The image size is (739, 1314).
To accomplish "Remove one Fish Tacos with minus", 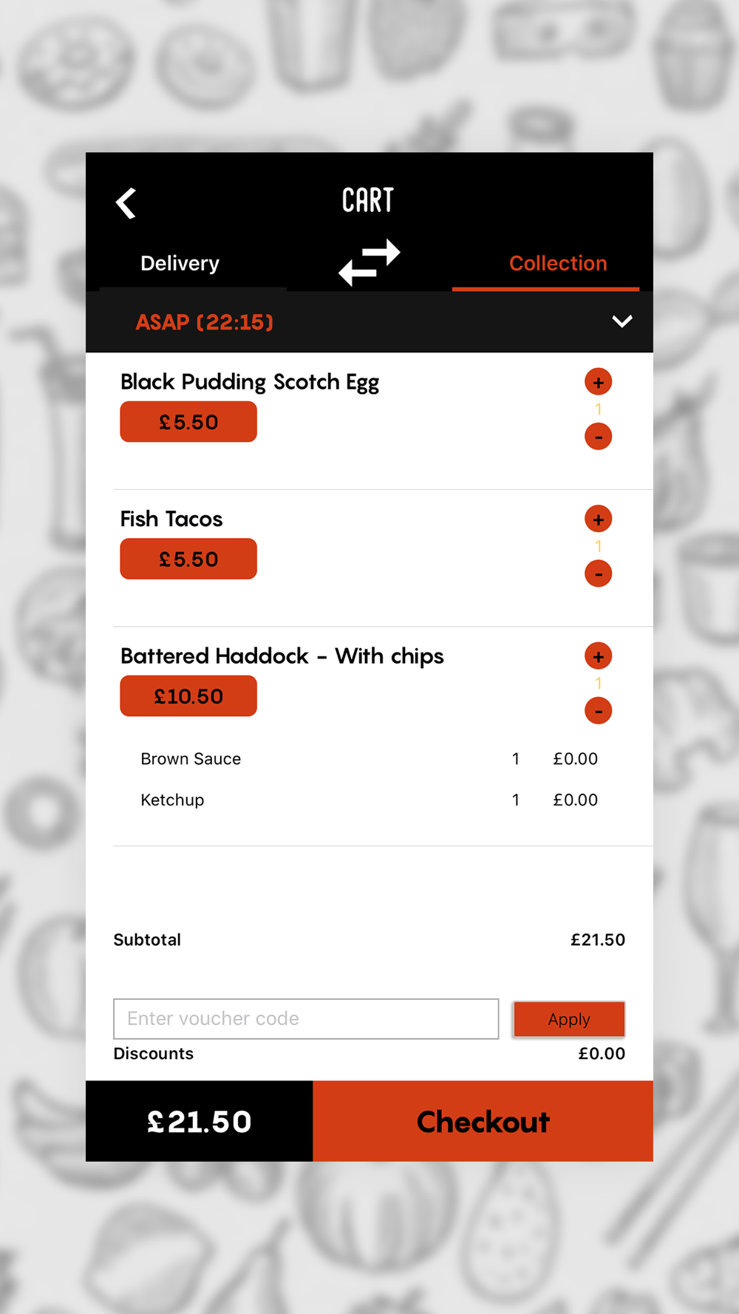I will [598, 573].
